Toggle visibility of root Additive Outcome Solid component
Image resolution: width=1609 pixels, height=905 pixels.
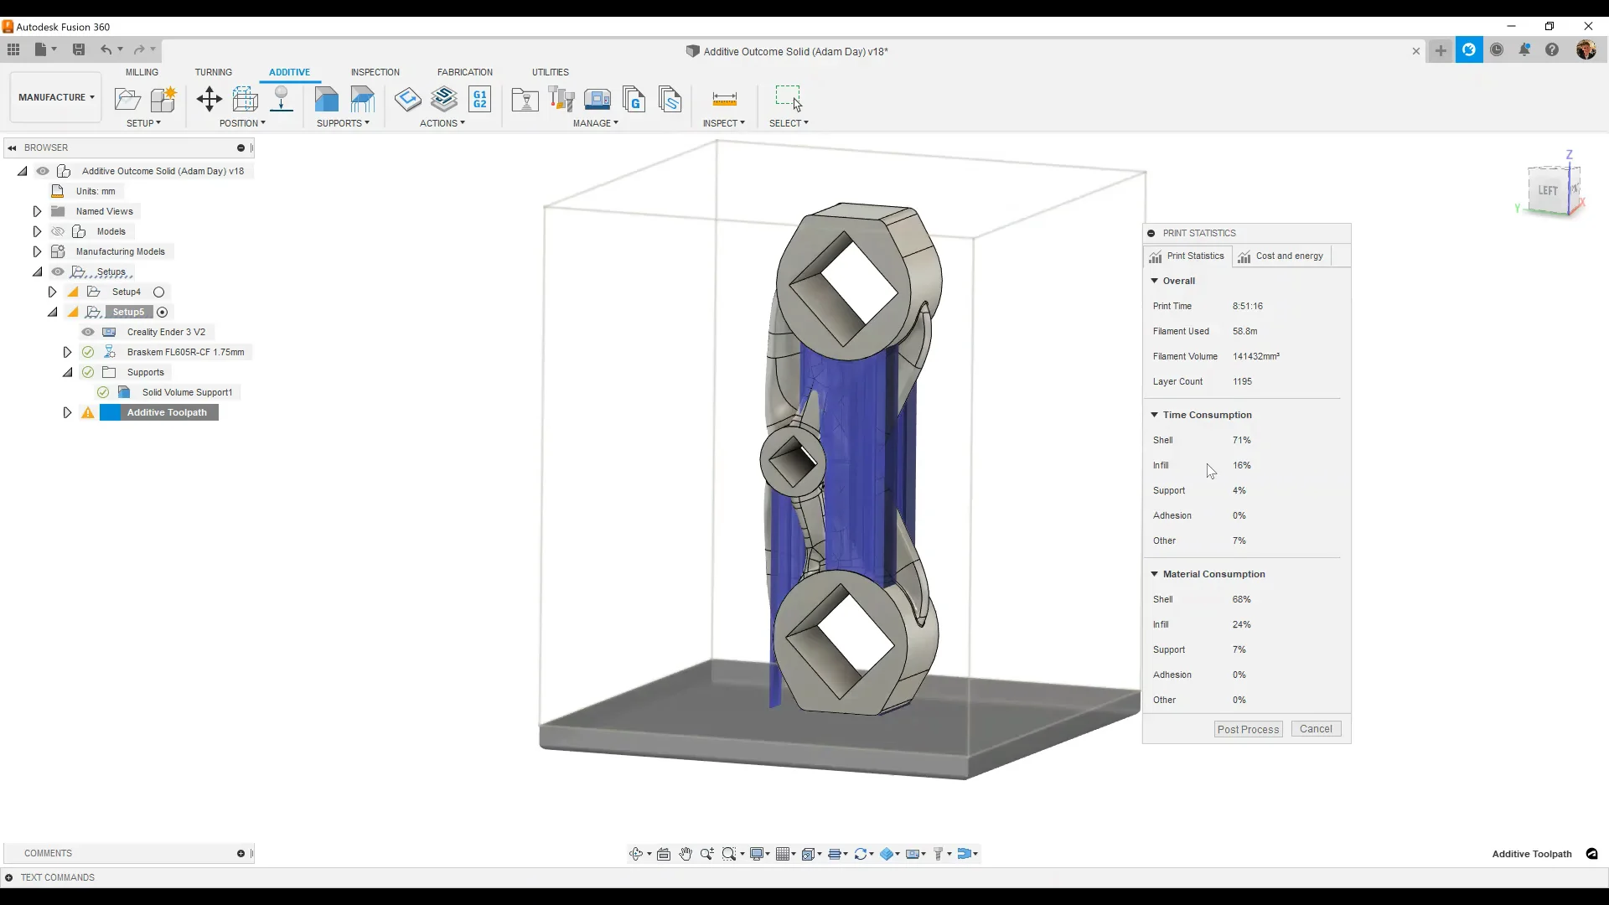coord(43,171)
